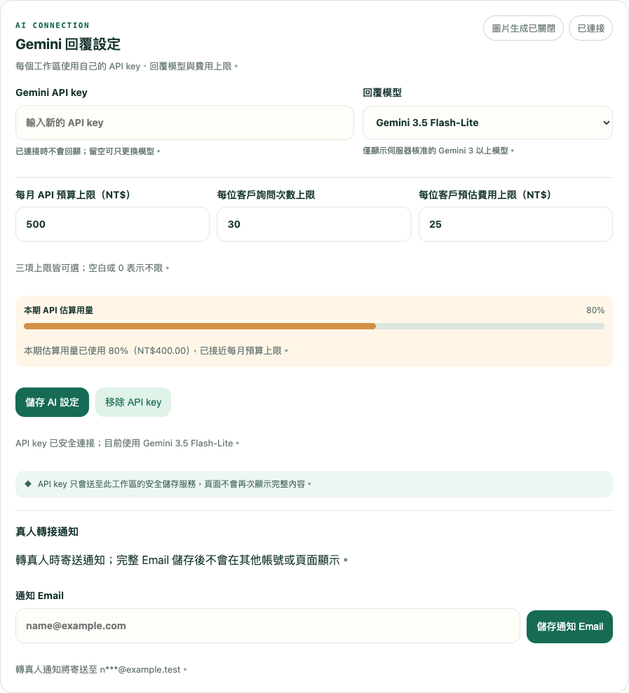Click the hint 僅顯示伺服器核准的 Gemini 3 以上模型
Image resolution: width=629 pixels, height=693 pixels.
pos(438,151)
